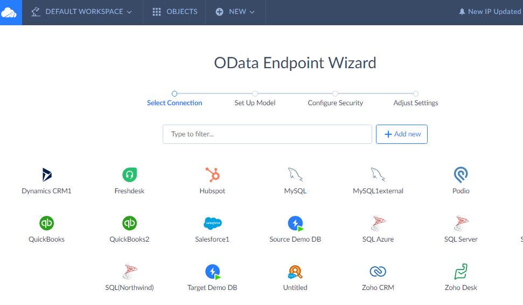Click the Set Up Model step circle
Screen dimensions: 523x305
255,94
